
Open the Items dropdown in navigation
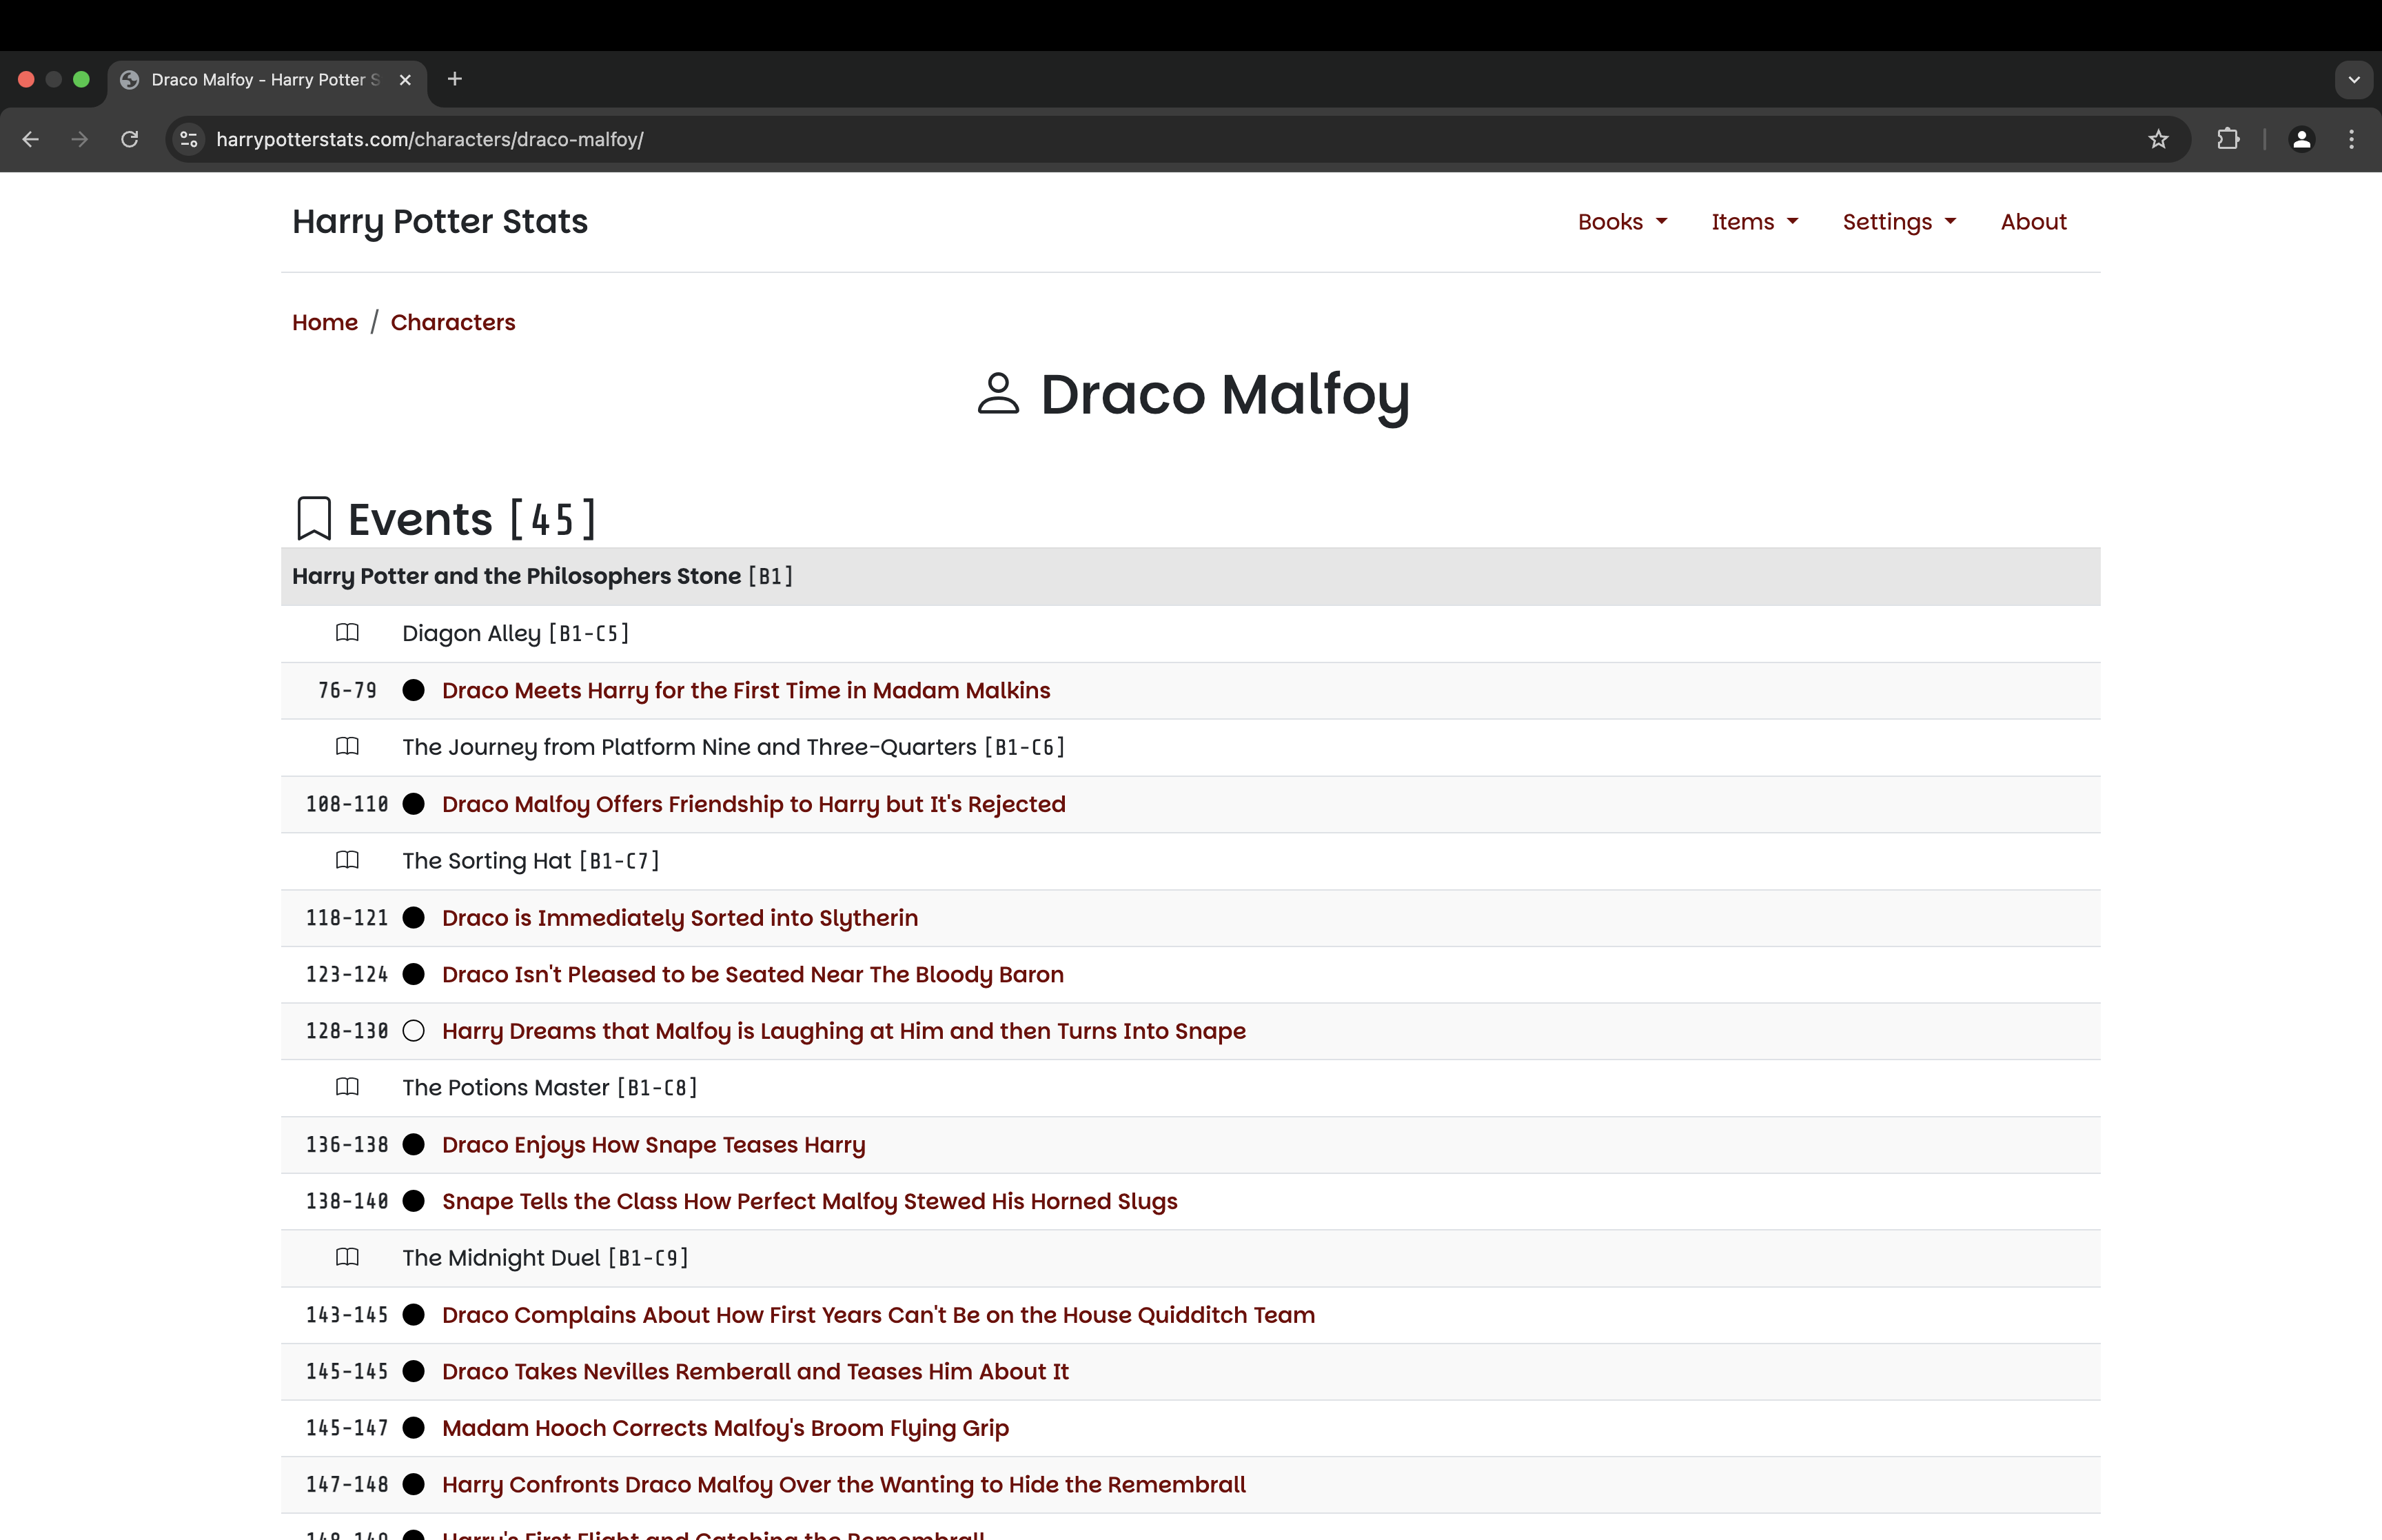[x=1754, y=222]
